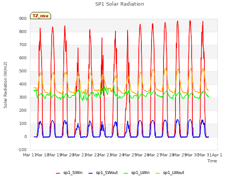Select the sp1_LWin legend label

(140, 173)
